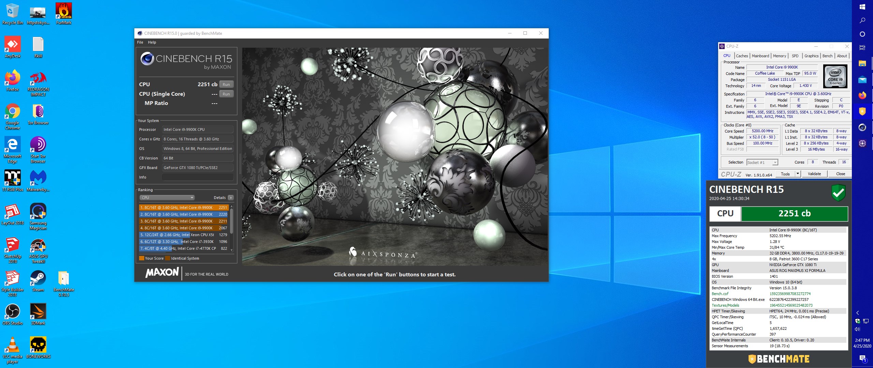The image size is (873, 368).
Task: Open the Start Tor Browser shortcut
Action: (38, 150)
